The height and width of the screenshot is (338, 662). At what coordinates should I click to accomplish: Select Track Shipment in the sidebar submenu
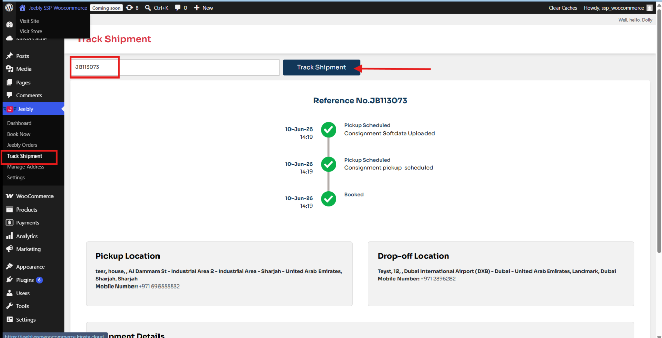pyautogui.click(x=24, y=156)
